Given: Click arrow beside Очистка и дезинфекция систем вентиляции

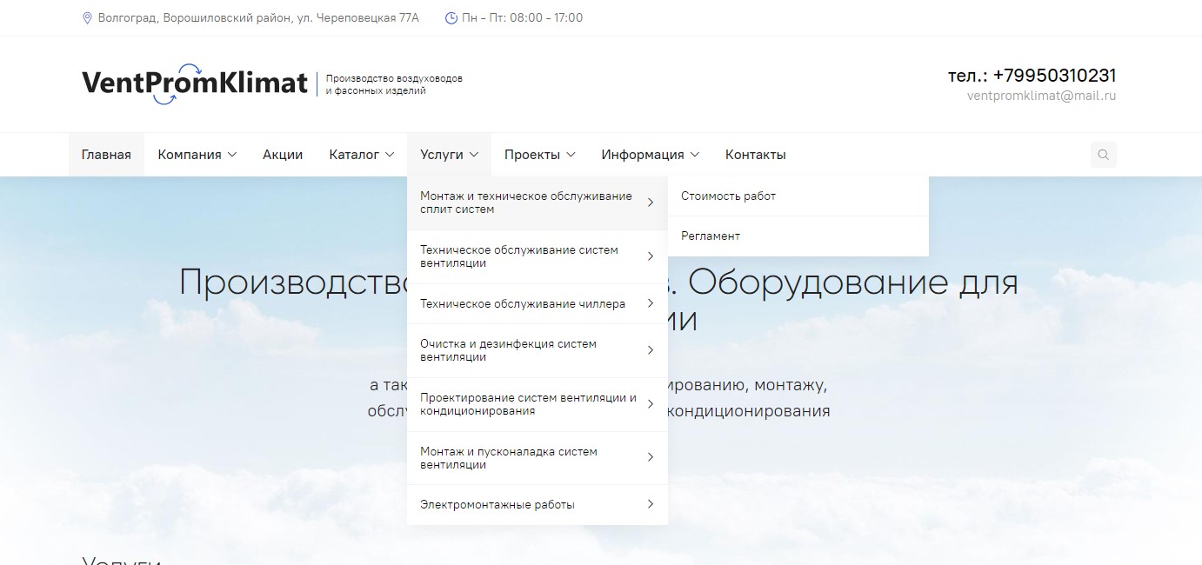Looking at the screenshot, I should [x=650, y=350].
